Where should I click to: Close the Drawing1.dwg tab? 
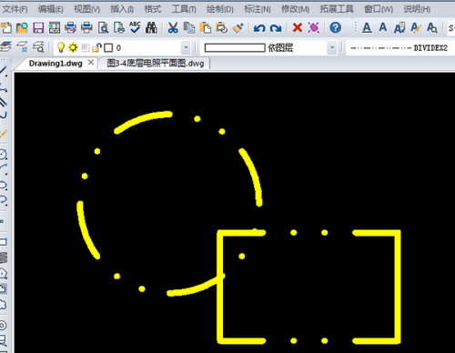click(x=91, y=63)
